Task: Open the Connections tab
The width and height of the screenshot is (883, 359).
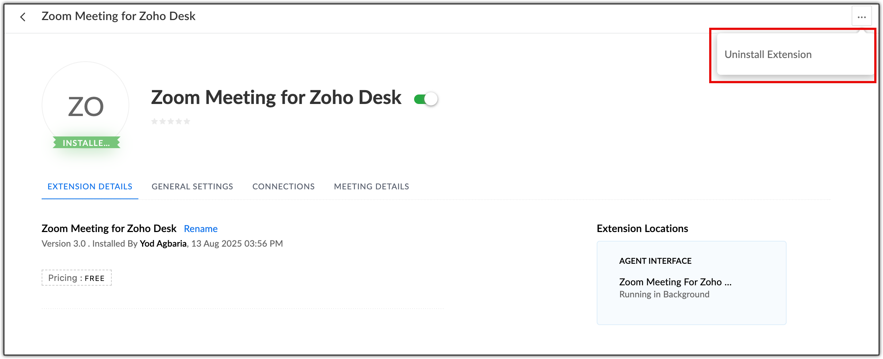Action: pyautogui.click(x=283, y=187)
